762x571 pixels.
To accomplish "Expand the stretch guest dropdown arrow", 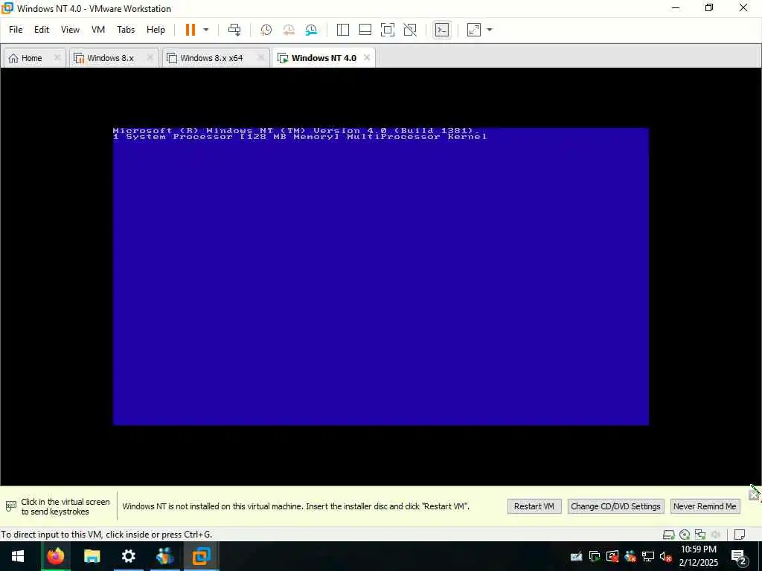I will pyautogui.click(x=490, y=30).
